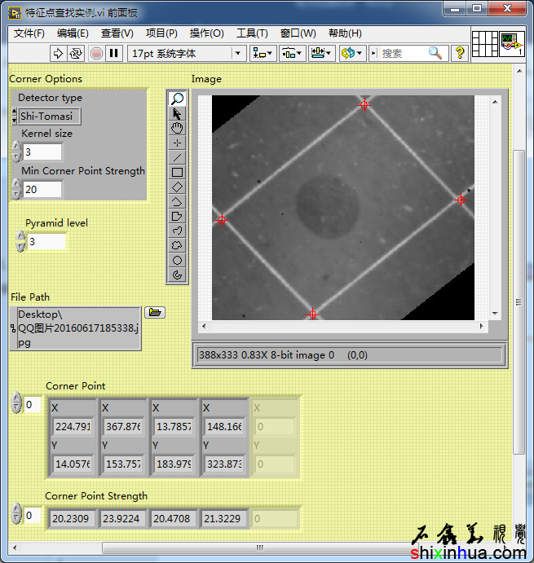This screenshot has width=534, height=563.
Task: Click the window's vertical scrollbar
Action: click(519, 301)
